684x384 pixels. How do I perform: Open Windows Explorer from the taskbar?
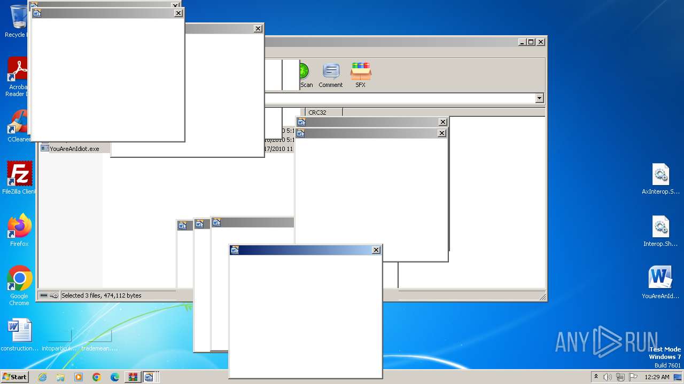(60, 377)
